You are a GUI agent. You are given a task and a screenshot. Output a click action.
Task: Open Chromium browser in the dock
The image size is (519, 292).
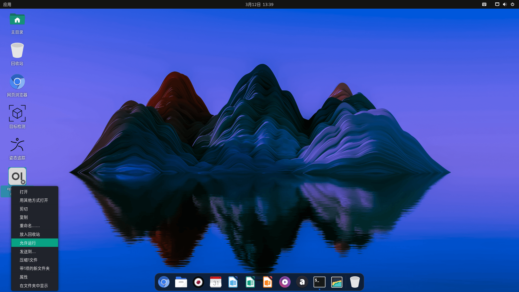coord(164,282)
